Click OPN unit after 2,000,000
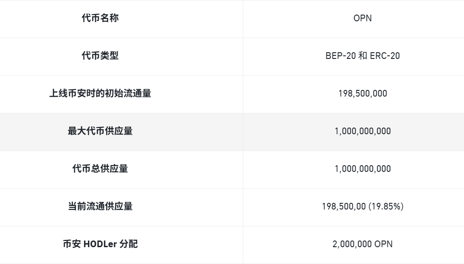The width and height of the screenshot is (464, 264). 383,244
